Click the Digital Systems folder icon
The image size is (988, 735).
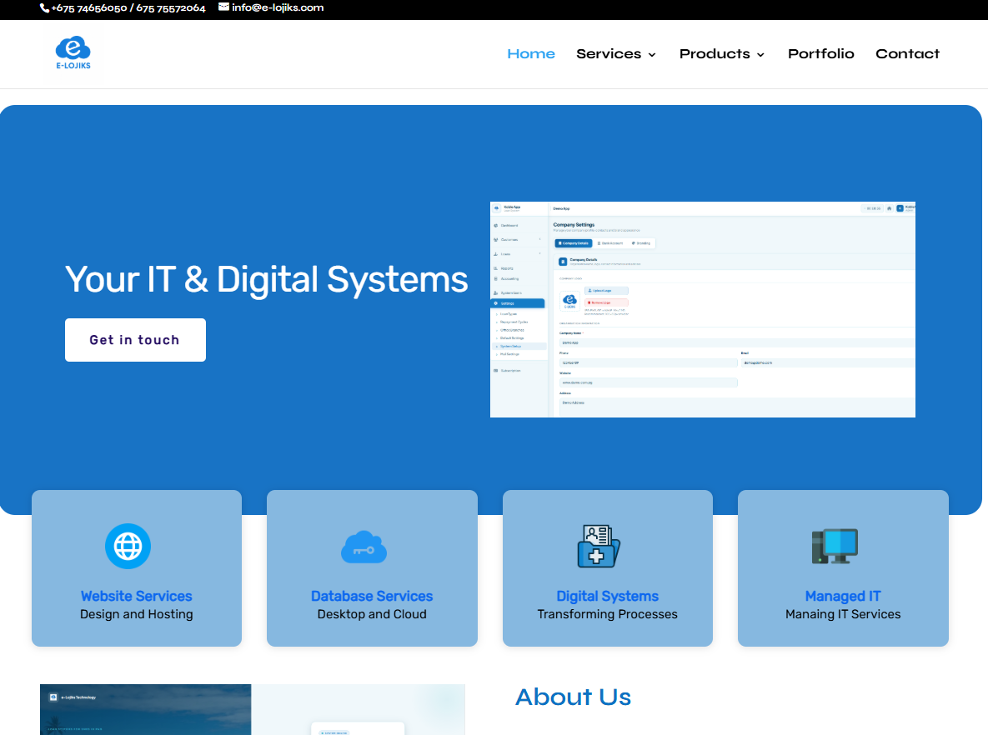(x=599, y=547)
